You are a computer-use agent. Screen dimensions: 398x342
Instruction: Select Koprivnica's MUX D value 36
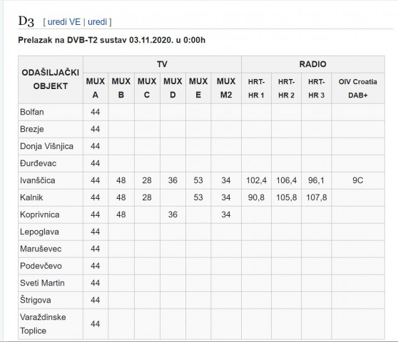[x=173, y=214]
